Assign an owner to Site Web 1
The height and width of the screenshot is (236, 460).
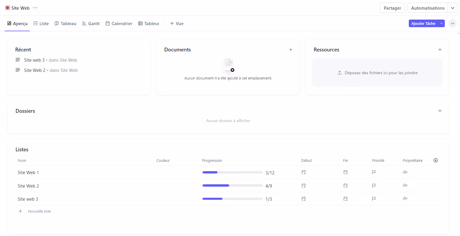(x=405, y=172)
